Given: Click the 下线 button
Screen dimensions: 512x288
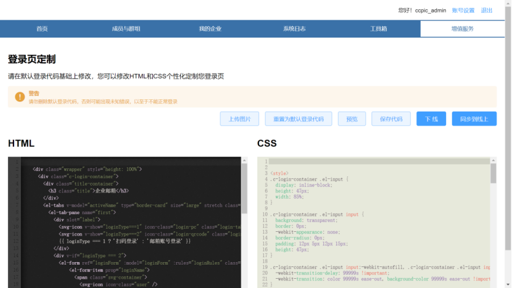Looking at the screenshot, I should (431, 119).
